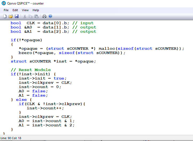Click the QSPICE logo in title bar

click(x=3, y=3)
